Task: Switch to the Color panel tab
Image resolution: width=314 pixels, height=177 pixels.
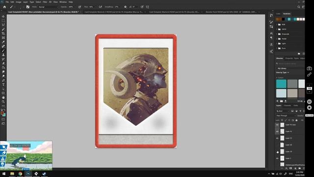Action: tap(278, 14)
